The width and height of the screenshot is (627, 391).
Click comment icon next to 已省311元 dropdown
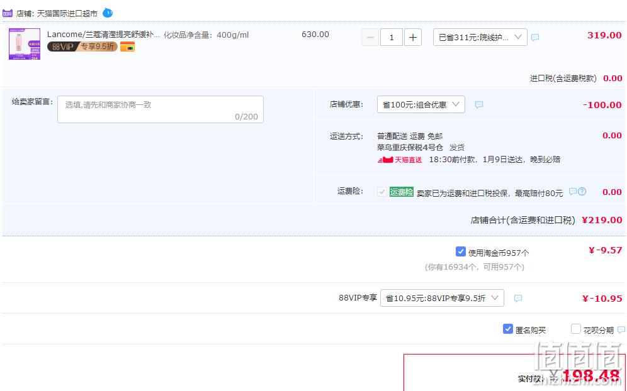(535, 37)
